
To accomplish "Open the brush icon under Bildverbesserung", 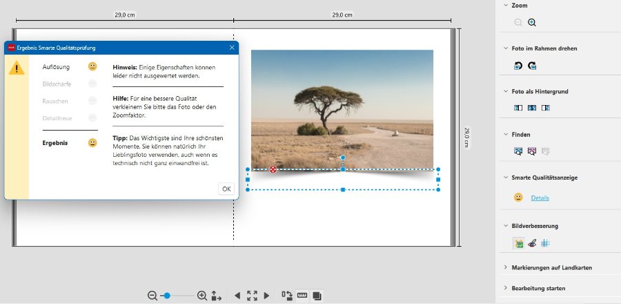I will [x=532, y=243].
